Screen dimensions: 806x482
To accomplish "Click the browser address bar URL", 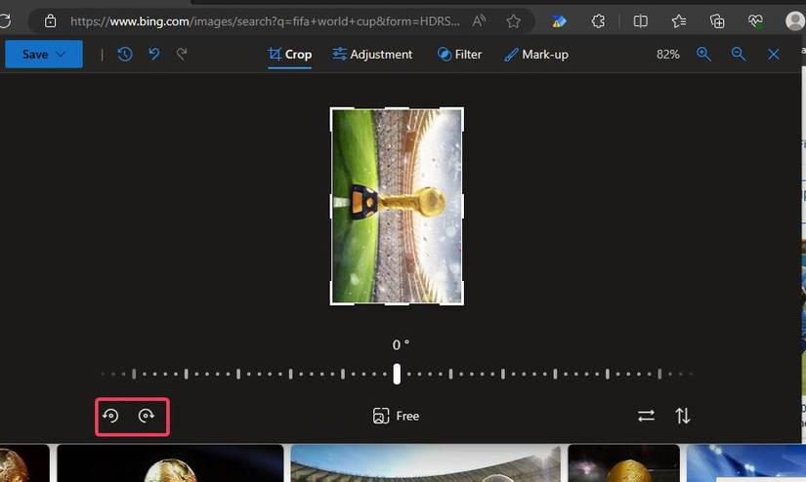I will click(x=265, y=21).
